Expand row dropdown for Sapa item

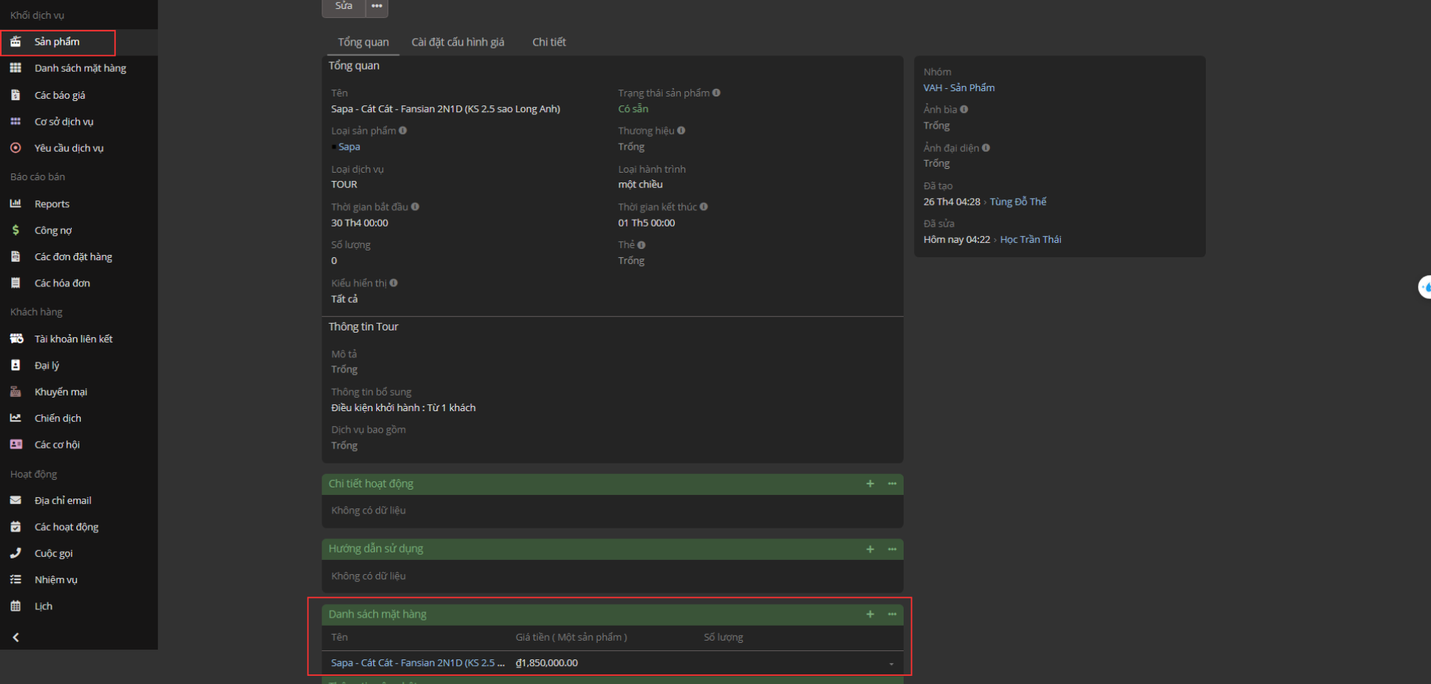[891, 664]
